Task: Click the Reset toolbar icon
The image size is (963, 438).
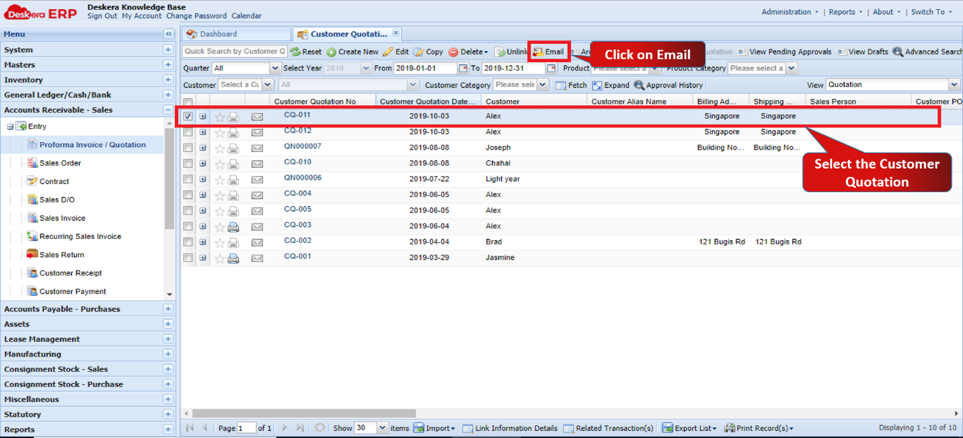Action: (x=296, y=52)
